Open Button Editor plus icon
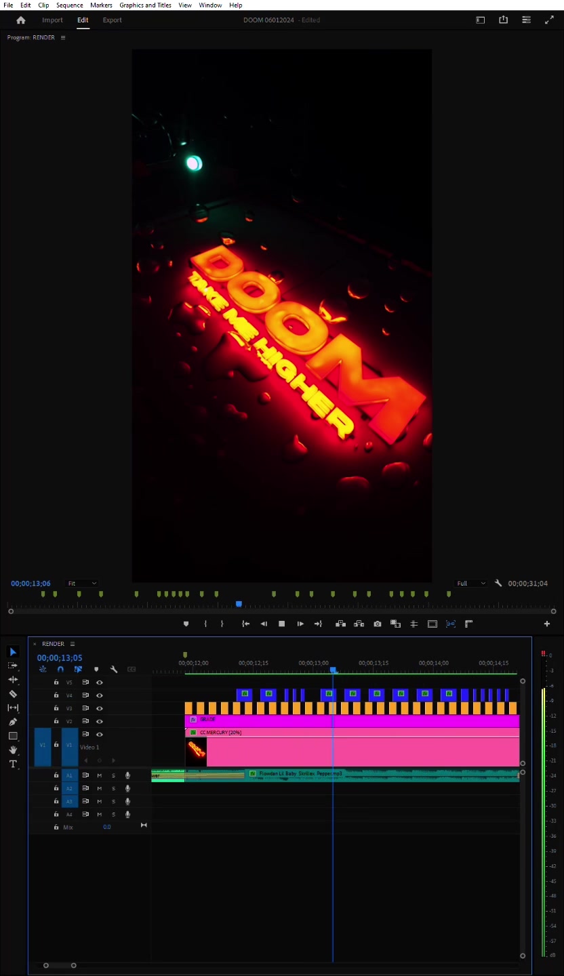Screen dimensions: 564x976 pos(547,624)
